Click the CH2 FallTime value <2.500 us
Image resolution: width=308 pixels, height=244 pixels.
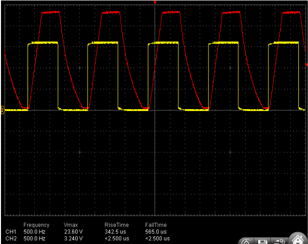point(157,239)
